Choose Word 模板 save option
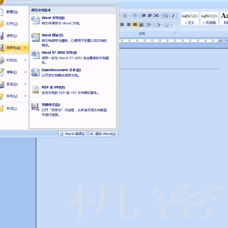 tap(73, 40)
